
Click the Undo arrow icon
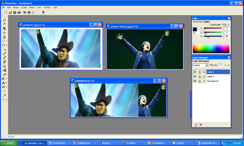[33, 12]
